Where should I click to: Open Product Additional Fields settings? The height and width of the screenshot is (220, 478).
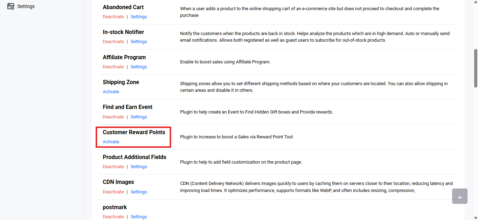coord(139,167)
